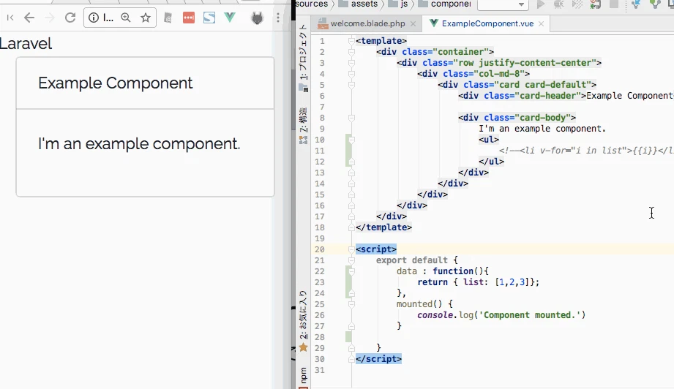Collapse the mounted fold on line 25
674x389 pixels.
351,304
